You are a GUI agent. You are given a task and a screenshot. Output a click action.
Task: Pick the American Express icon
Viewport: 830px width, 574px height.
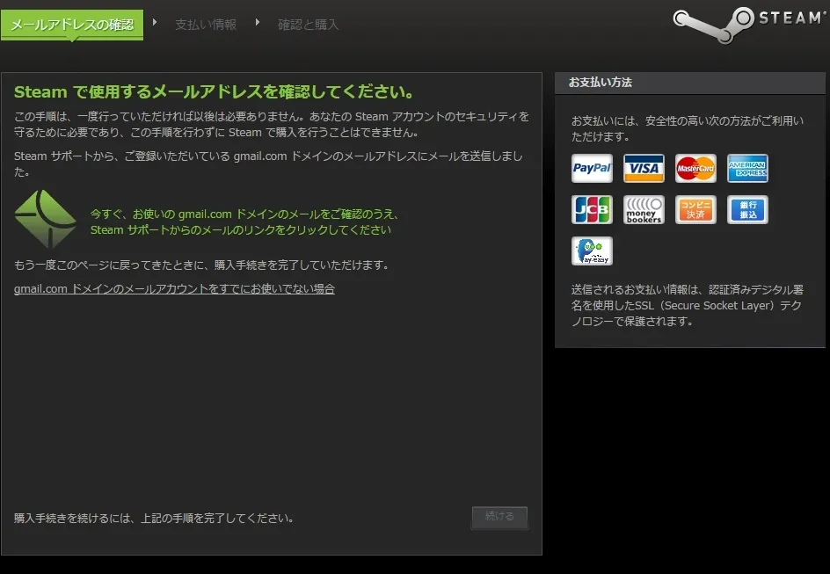[747, 168]
